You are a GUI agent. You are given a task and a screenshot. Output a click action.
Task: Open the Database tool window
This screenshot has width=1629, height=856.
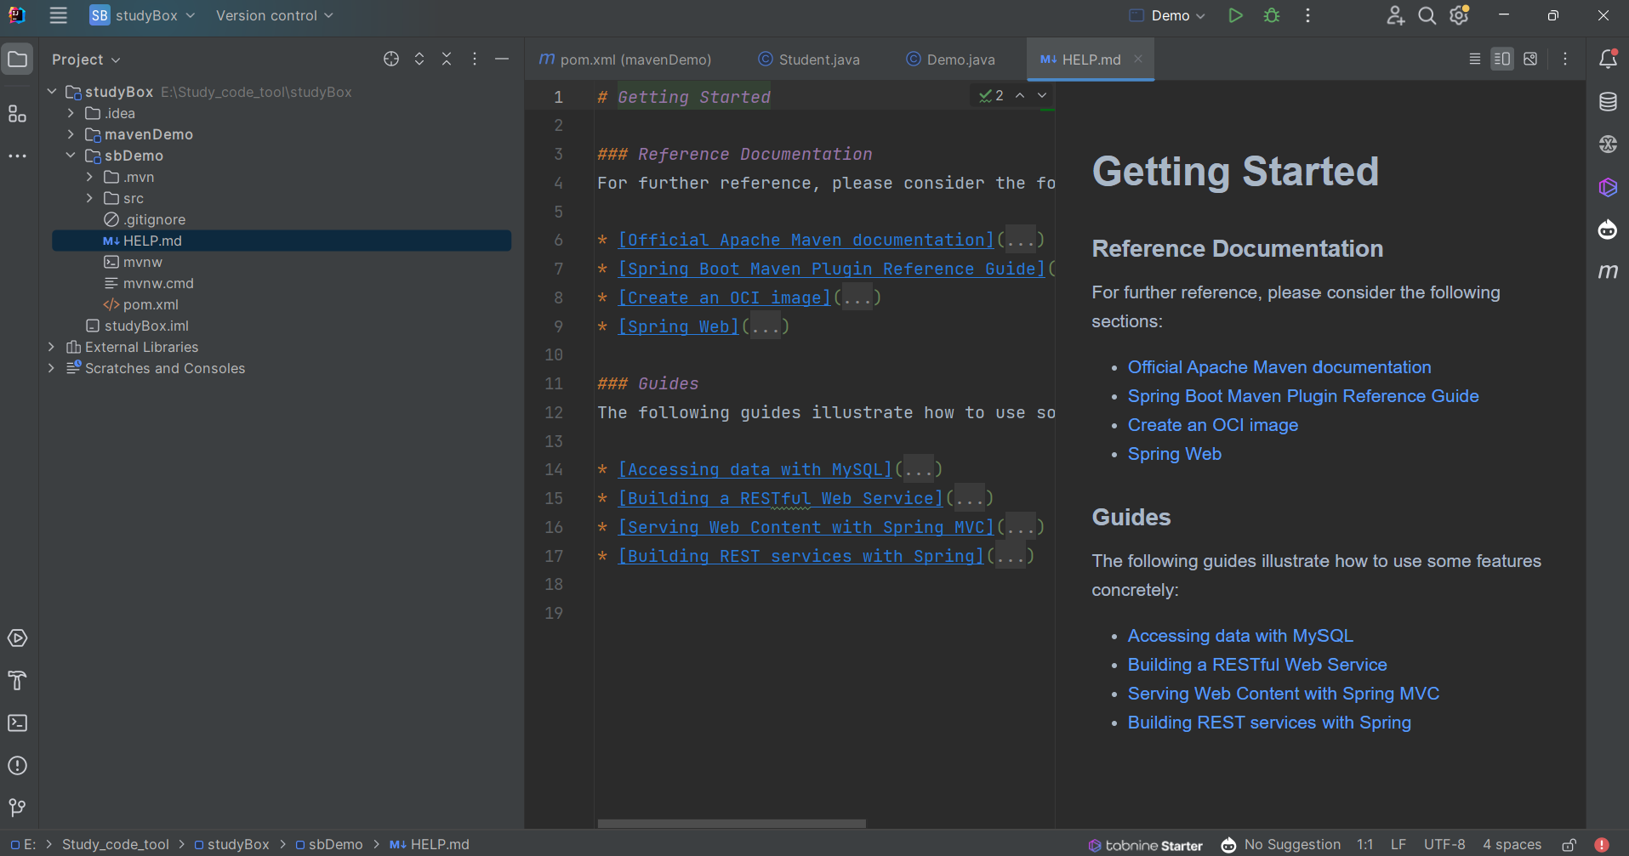coord(1608,102)
